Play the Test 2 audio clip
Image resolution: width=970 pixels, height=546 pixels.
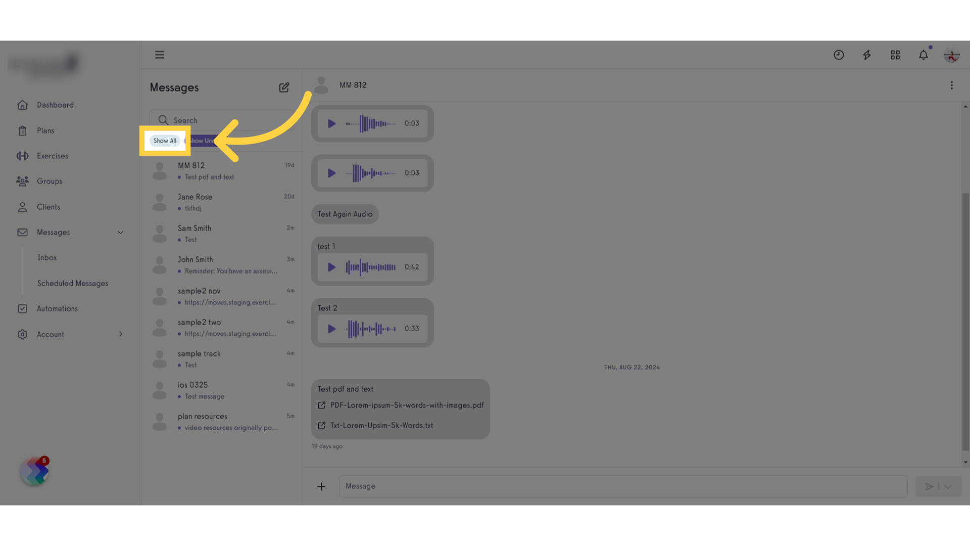tap(331, 329)
